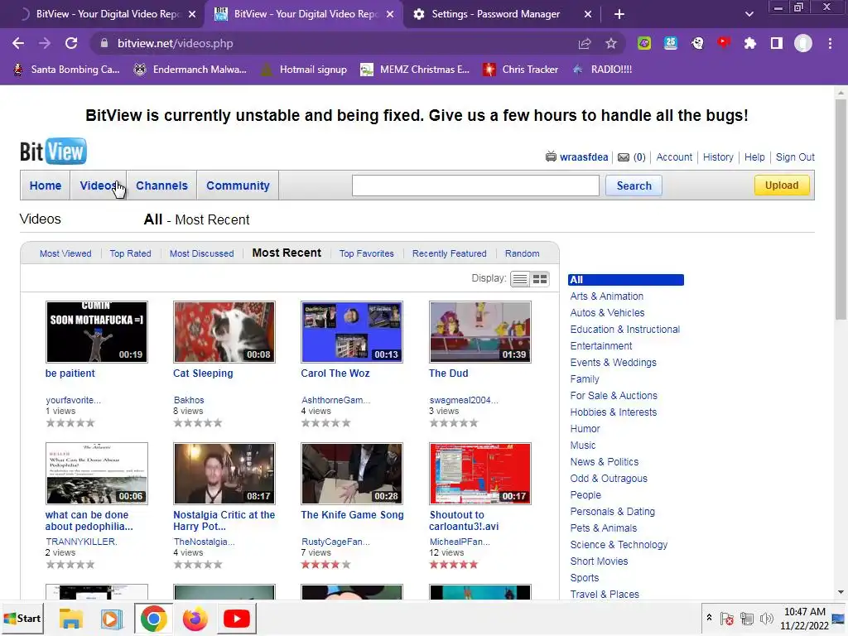Click the browser back arrow
Viewport: 848px width, 636px height.
(18, 43)
